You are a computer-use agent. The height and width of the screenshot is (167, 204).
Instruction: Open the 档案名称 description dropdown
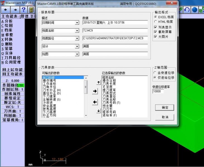77,31
